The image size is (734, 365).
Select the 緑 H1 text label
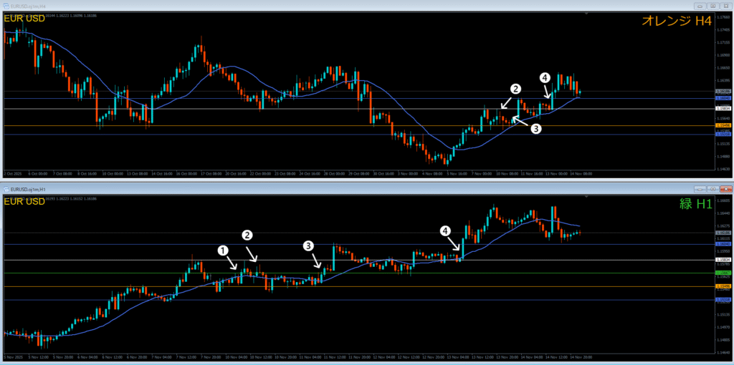[x=695, y=203]
